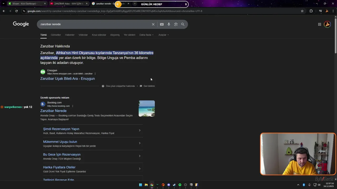The height and width of the screenshot is (189, 337).
Task: Switch to the Alışveriş tab
Action: pos(115,35)
